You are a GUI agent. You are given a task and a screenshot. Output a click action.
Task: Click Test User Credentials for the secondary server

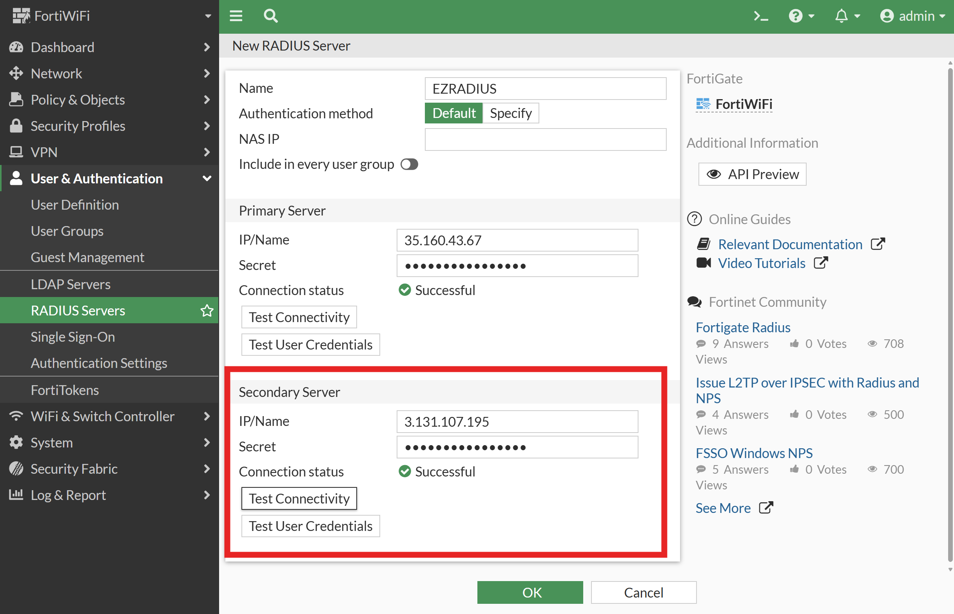pos(310,526)
